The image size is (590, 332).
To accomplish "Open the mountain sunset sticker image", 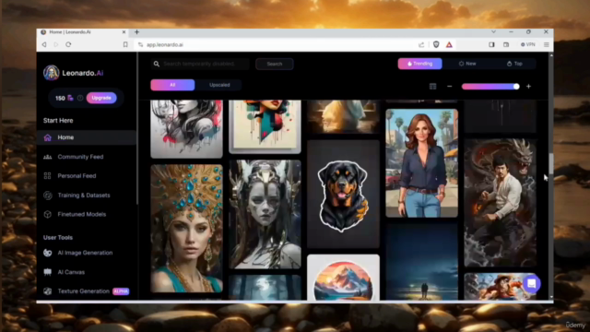I will [343, 278].
